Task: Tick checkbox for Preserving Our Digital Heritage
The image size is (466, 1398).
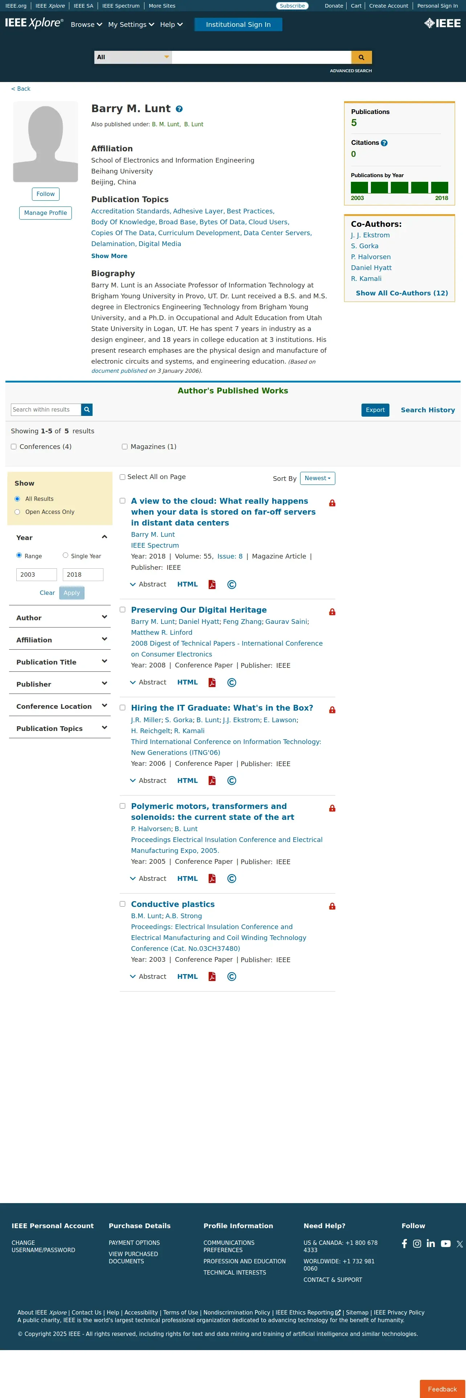Action: point(123,610)
